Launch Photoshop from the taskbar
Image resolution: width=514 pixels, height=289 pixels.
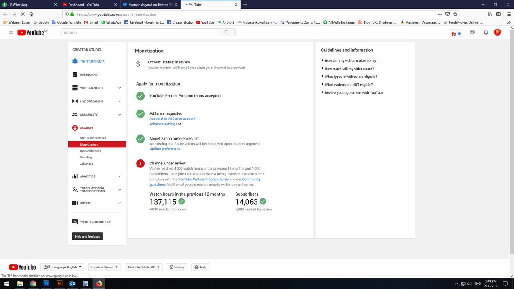[46, 283]
